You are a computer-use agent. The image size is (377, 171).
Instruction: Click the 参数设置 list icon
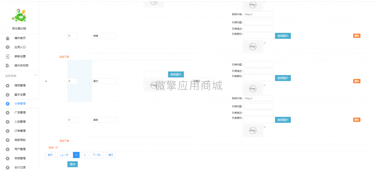coord(8,56)
